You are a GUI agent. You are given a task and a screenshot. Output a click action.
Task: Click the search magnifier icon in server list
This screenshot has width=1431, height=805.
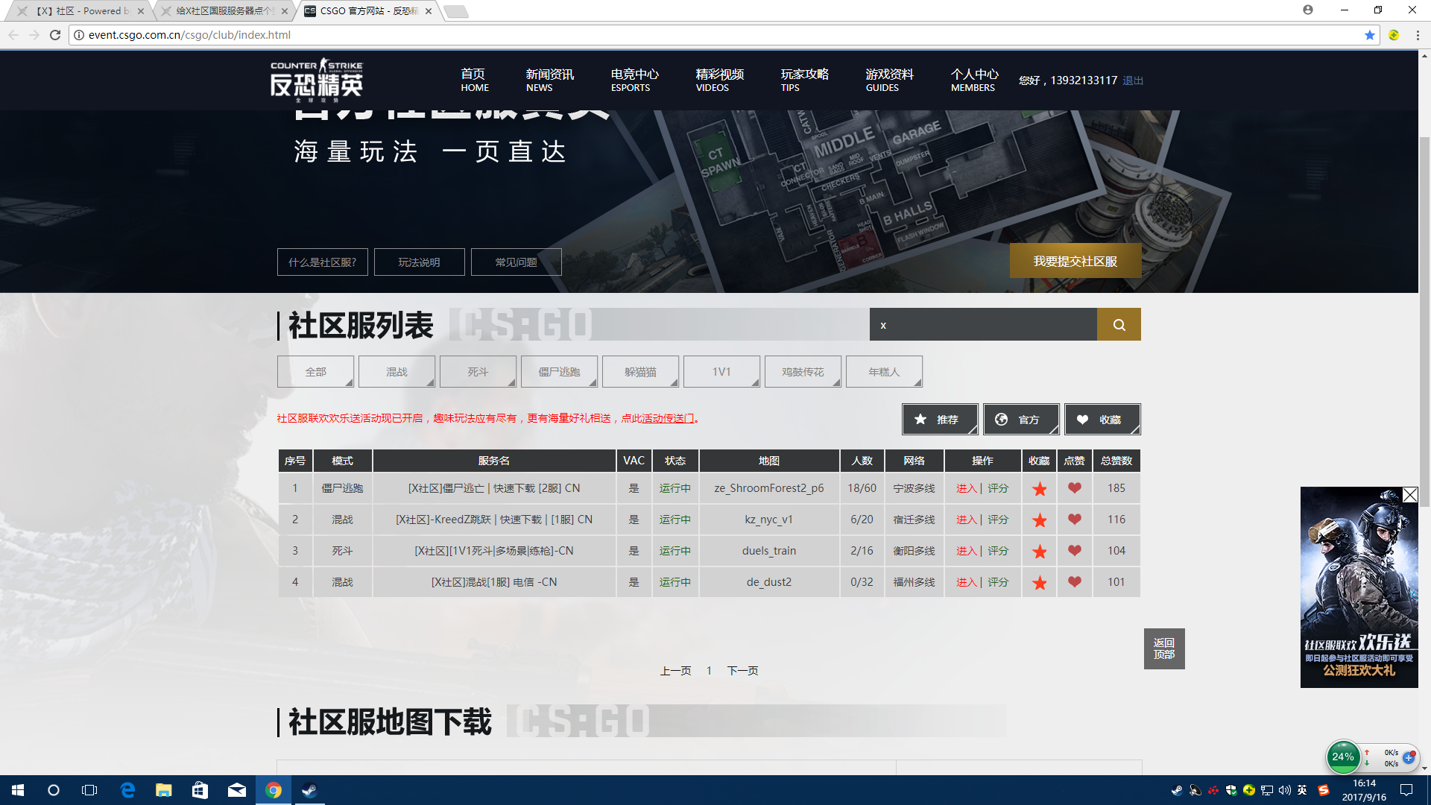pos(1118,324)
